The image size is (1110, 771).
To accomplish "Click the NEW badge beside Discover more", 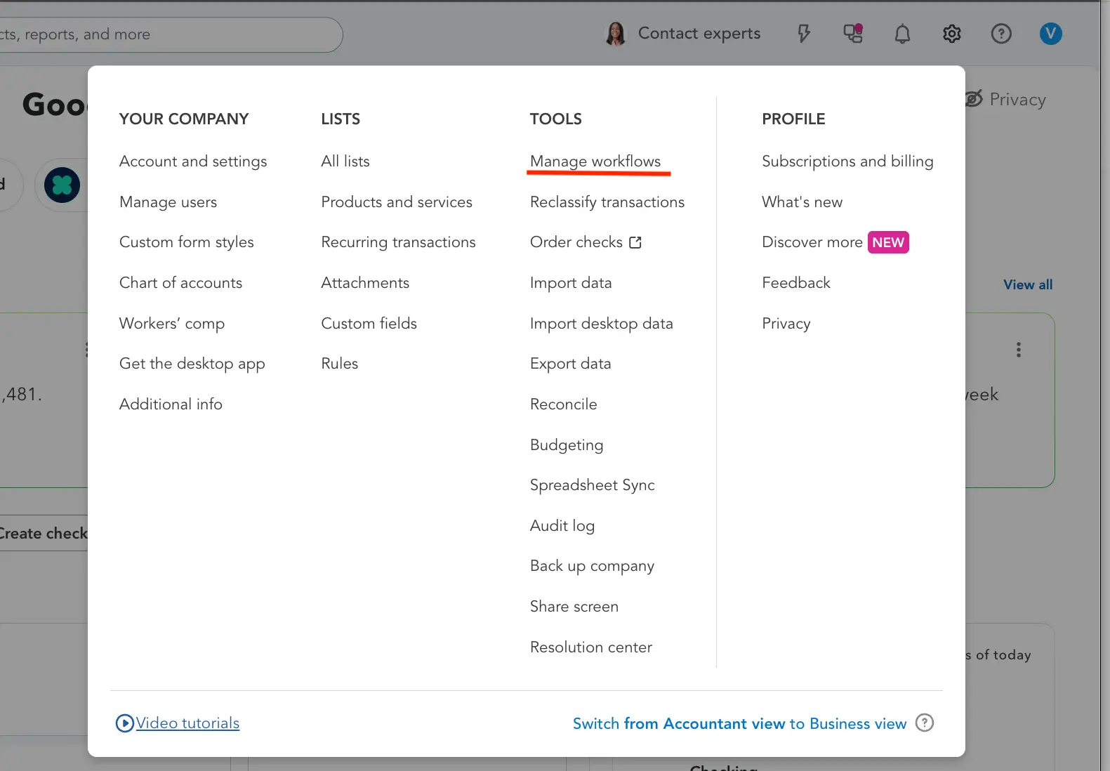I will pyautogui.click(x=888, y=242).
